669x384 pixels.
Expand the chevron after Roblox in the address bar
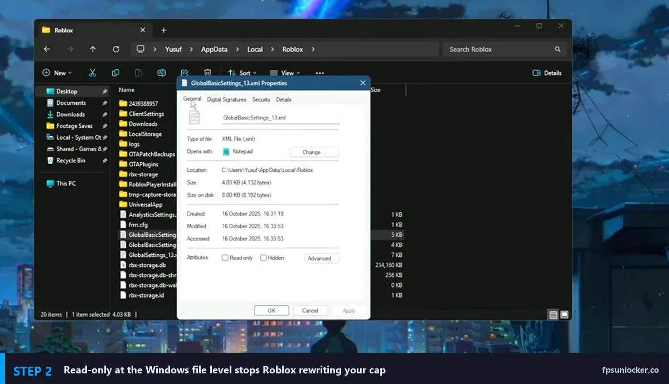coord(313,49)
